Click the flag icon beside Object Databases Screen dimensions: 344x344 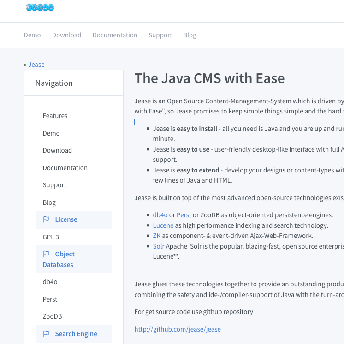click(46, 254)
